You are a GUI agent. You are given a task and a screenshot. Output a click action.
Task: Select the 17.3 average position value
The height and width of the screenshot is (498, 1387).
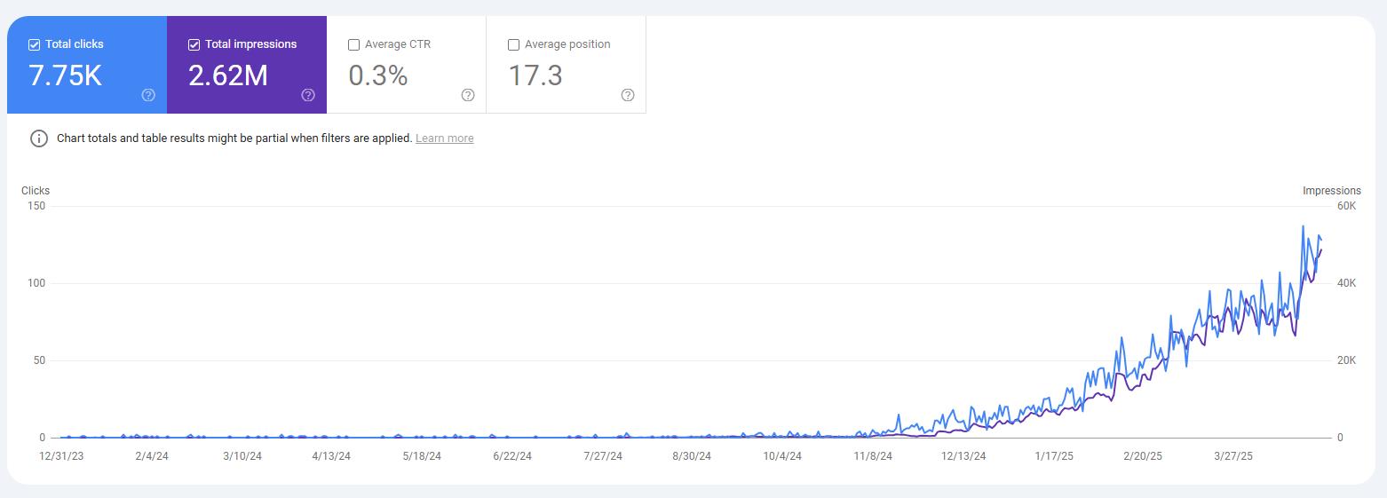[x=535, y=75]
